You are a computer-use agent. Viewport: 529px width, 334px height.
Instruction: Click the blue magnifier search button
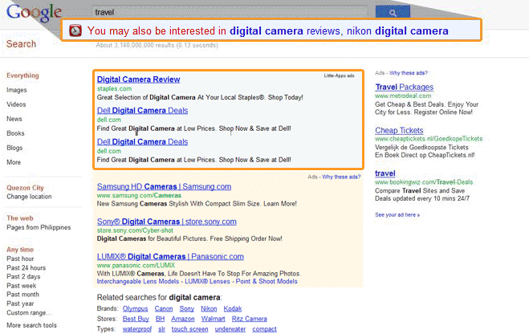393,13
